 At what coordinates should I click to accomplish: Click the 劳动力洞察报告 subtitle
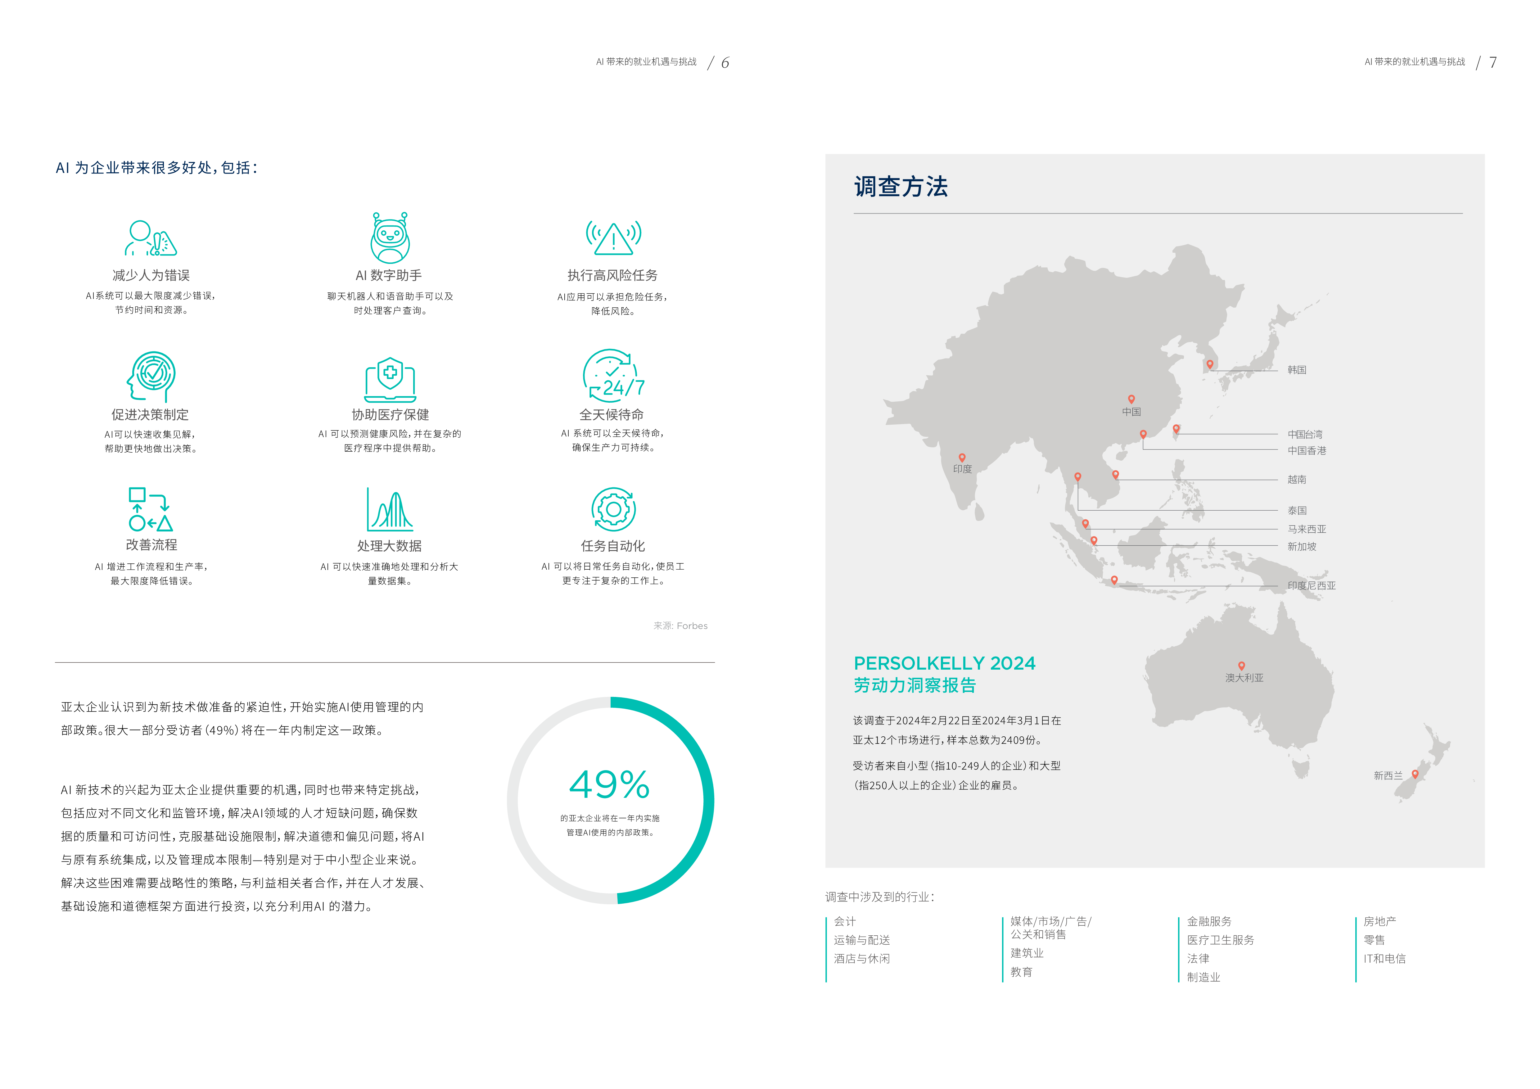pyautogui.click(x=915, y=685)
